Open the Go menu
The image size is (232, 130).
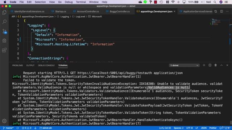[x=60, y=2]
